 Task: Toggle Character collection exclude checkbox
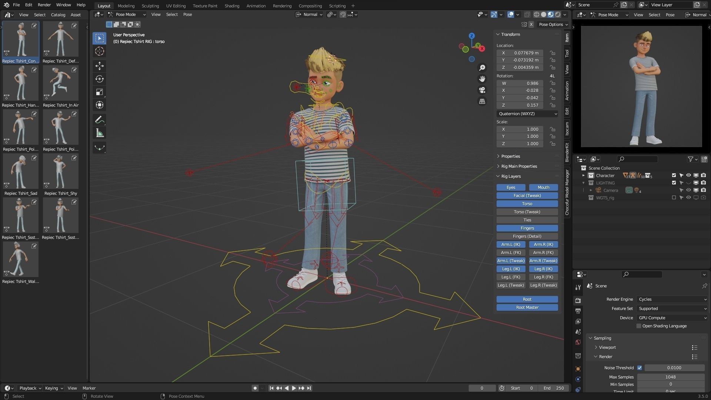click(674, 176)
